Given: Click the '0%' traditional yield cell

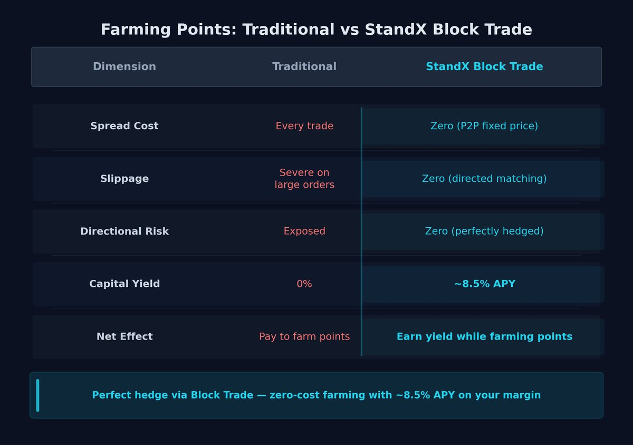Looking at the screenshot, I should coord(304,284).
